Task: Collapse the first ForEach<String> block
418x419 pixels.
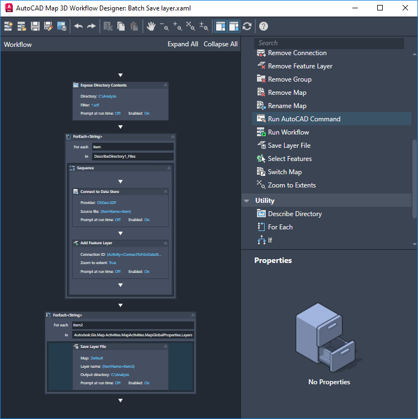Action: point(173,137)
